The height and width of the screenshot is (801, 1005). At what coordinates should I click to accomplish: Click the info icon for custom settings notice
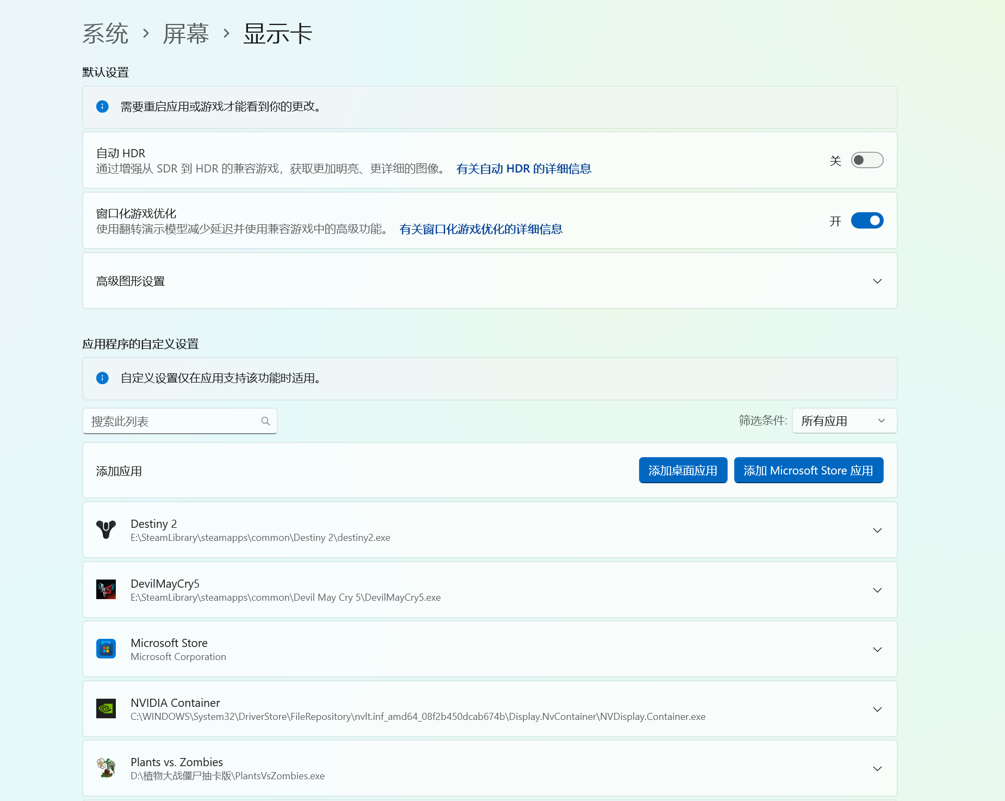click(102, 378)
